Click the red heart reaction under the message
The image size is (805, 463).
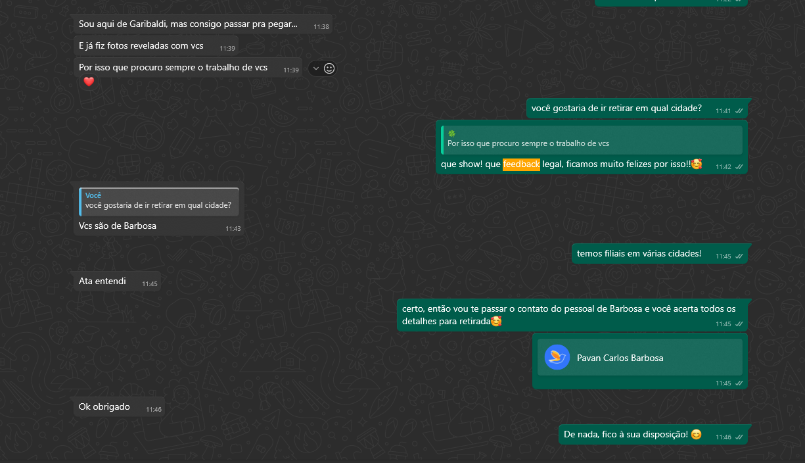89,82
